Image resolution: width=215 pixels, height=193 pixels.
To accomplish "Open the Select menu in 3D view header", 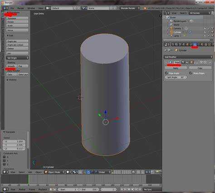I will 22,172.
